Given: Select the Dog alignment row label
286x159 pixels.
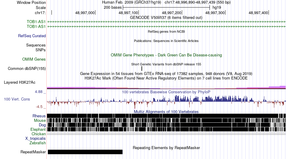Looking at the screenshot, I should 42,125.
